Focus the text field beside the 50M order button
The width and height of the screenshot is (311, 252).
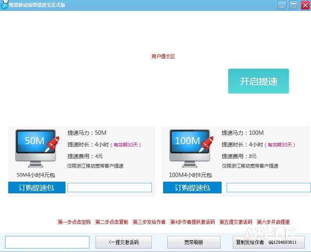[x=109, y=188]
